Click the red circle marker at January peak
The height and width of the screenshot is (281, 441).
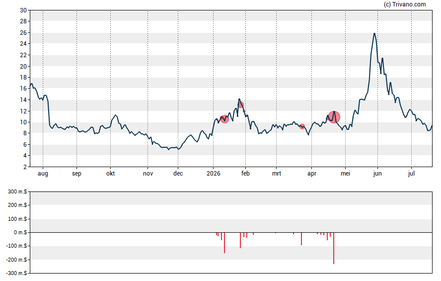[x=240, y=105]
